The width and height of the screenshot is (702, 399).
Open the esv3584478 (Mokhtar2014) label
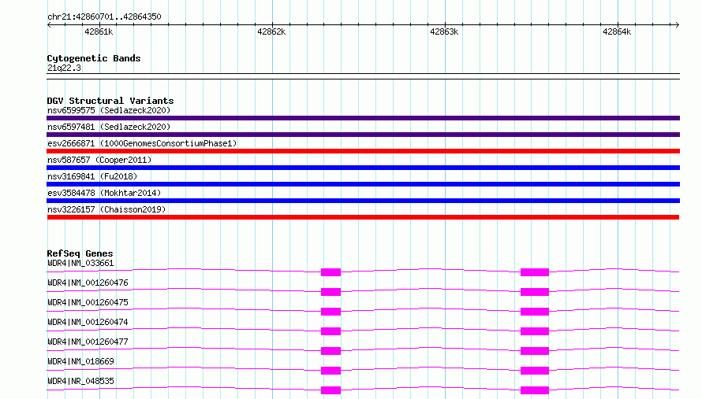click(104, 193)
